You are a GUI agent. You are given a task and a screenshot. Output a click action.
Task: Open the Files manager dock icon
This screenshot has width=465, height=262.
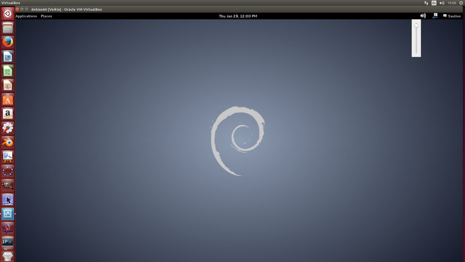7,28
